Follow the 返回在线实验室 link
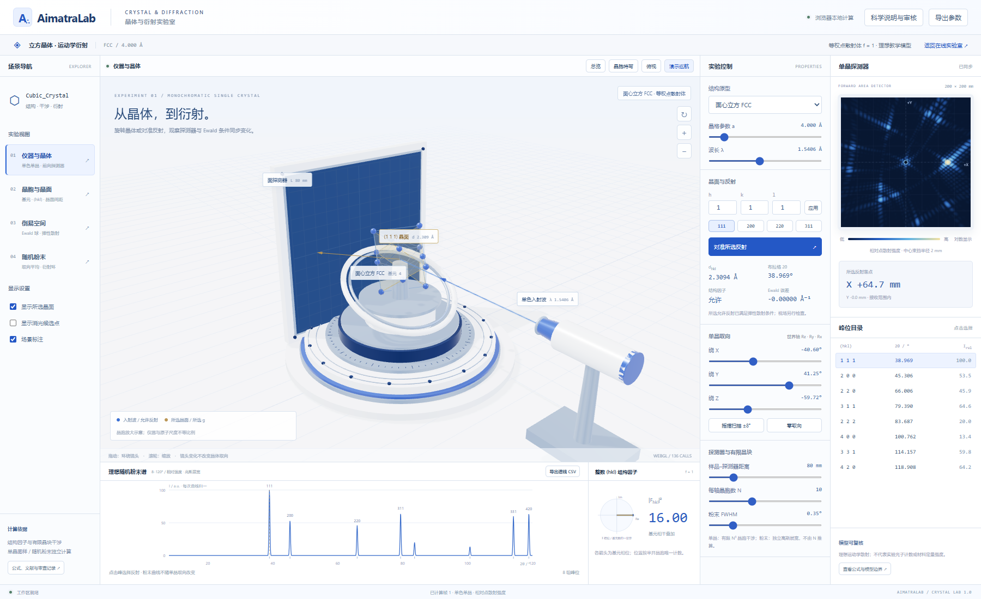Viewport: 981px width, 599px height. [946, 45]
